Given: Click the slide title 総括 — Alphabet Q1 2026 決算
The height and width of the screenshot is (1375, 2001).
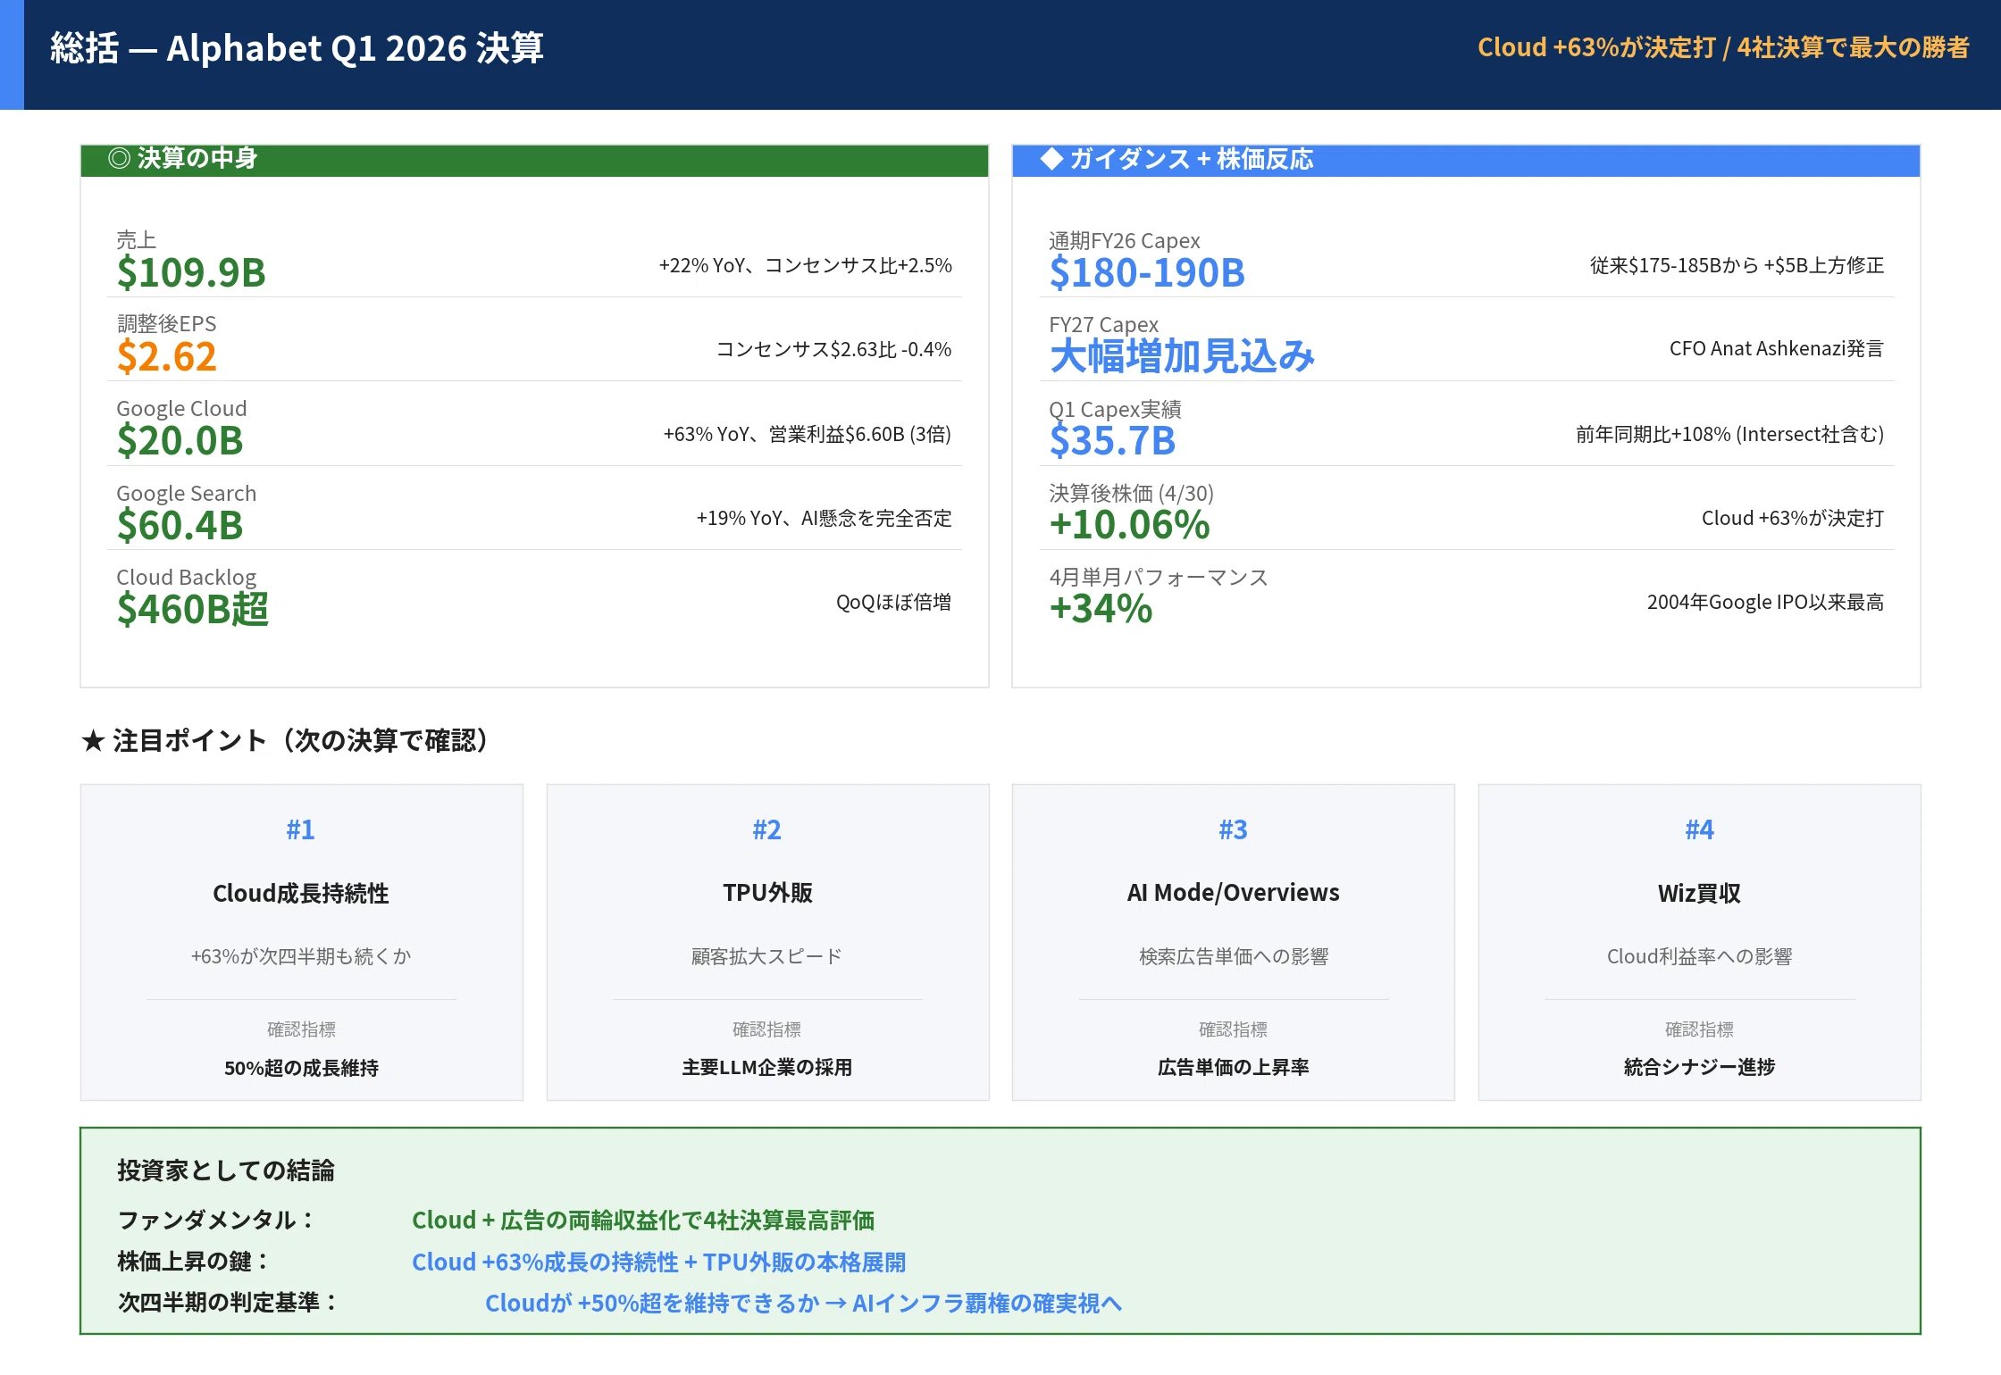Looking at the screenshot, I should [x=297, y=48].
